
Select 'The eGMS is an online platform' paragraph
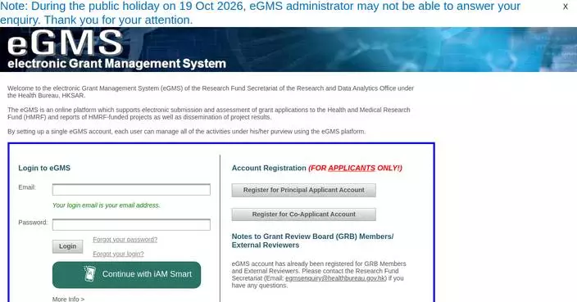(x=209, y=114)
